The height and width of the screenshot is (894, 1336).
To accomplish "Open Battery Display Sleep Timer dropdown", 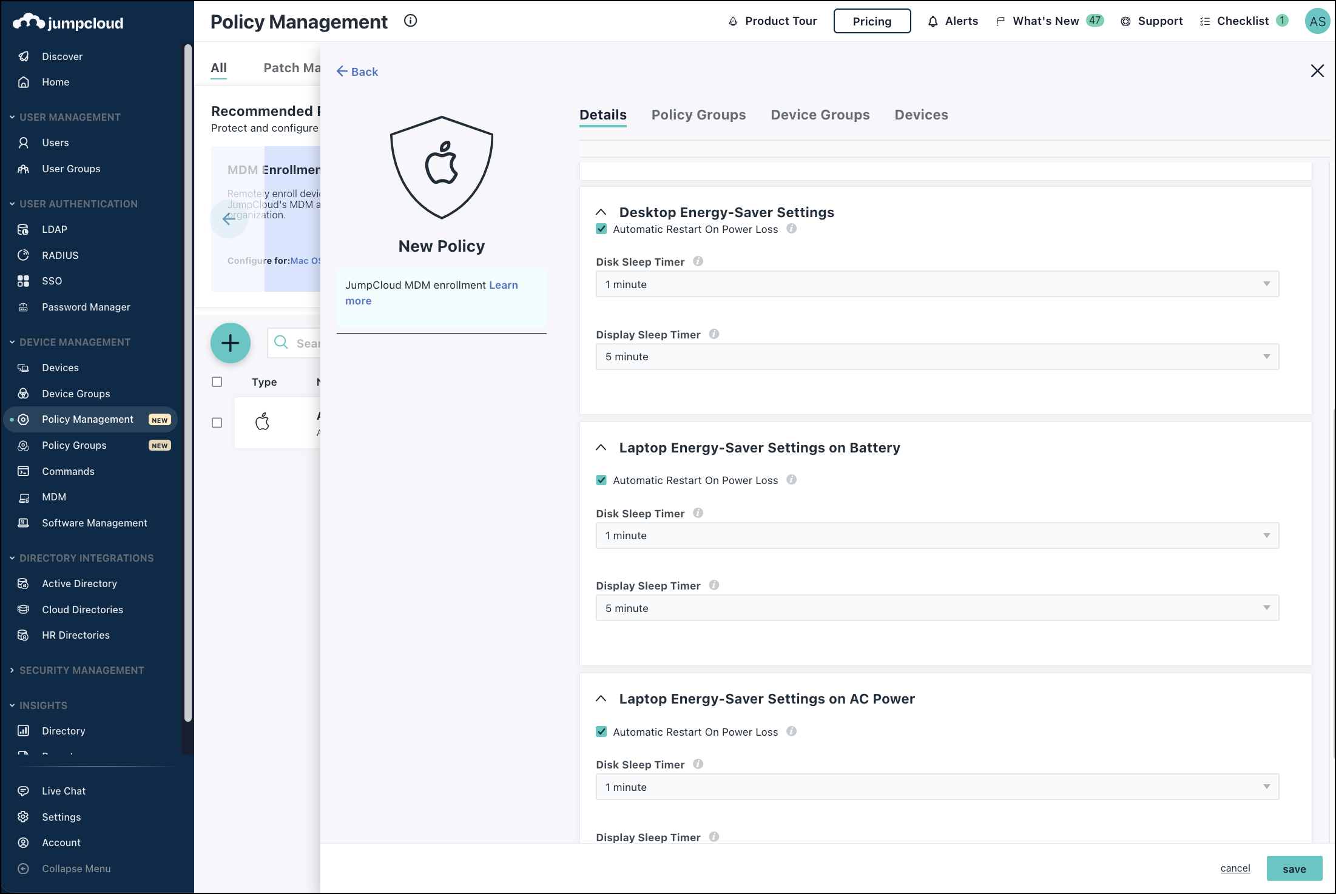I will coord(937,608).
